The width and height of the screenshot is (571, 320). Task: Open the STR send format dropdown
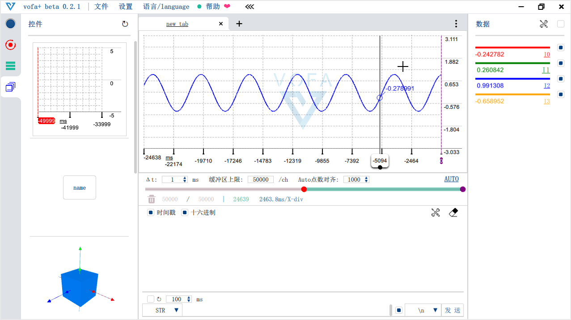click(162, 310)
